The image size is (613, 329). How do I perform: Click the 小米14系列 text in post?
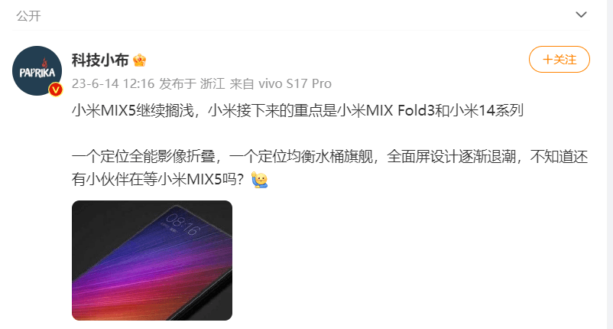[486, 111]
